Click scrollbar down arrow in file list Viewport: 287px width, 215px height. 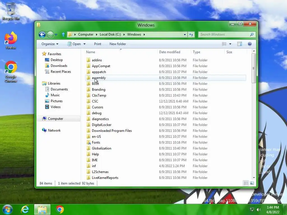coord(254,178)
